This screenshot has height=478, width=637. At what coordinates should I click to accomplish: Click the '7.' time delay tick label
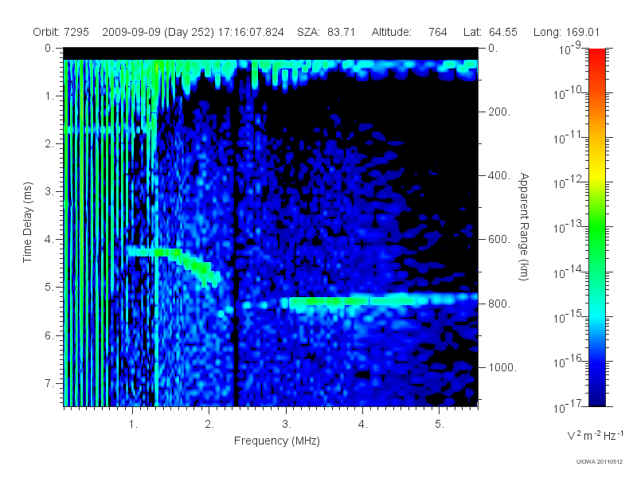(x=49, y=383)
